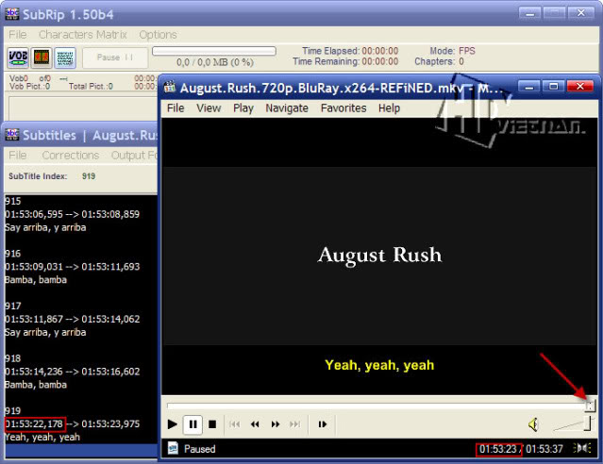Click the teal text subtitles icon in SubRip toolbar

tap(64, 58)
